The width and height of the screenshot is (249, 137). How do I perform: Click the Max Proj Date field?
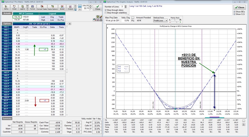112,20
